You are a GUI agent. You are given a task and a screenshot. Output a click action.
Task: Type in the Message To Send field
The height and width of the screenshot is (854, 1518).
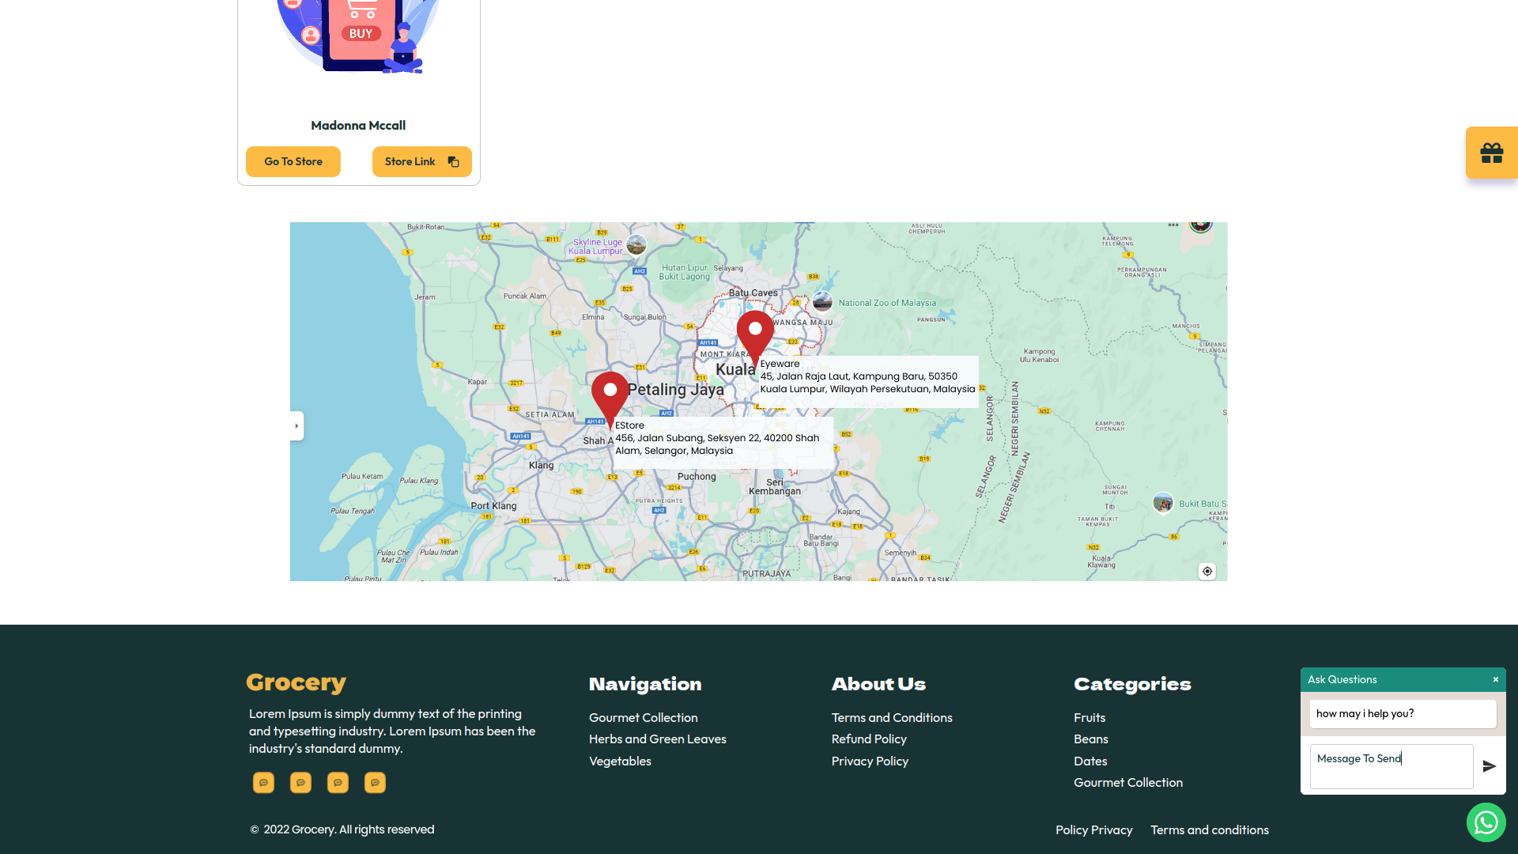click(1391, 765)
